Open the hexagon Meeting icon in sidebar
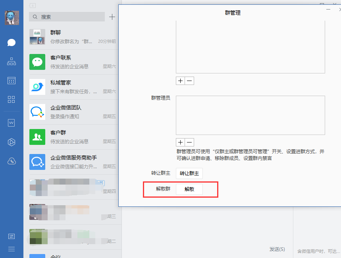341x258 pixels. pos(12,142)
